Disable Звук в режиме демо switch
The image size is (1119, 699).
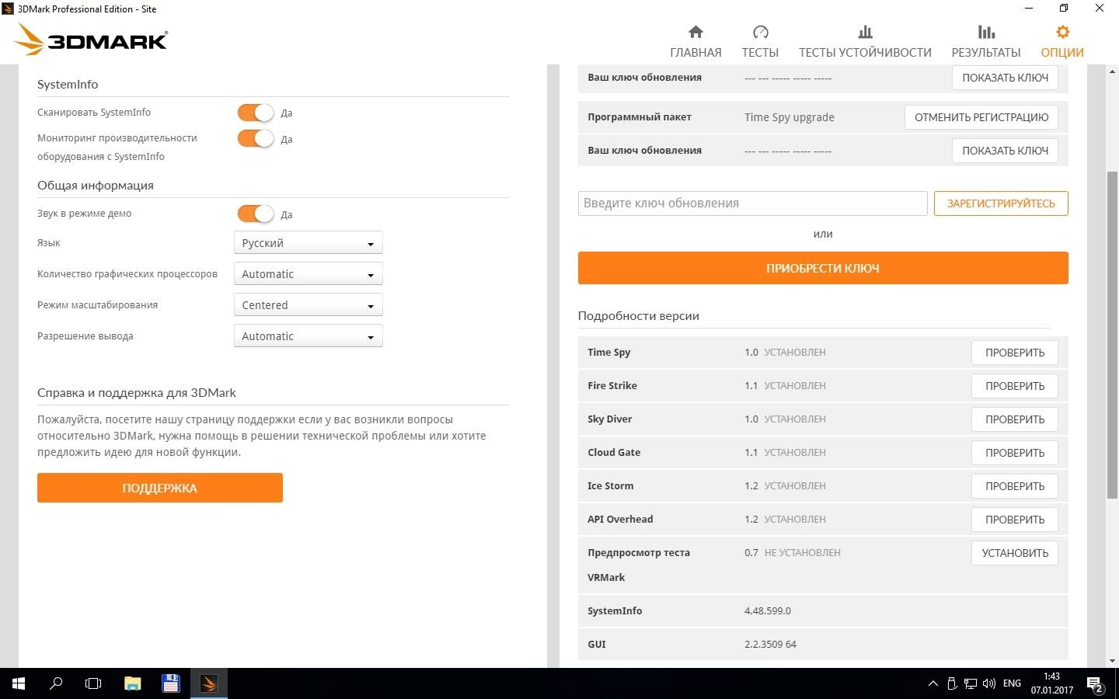tap(256, 214)
